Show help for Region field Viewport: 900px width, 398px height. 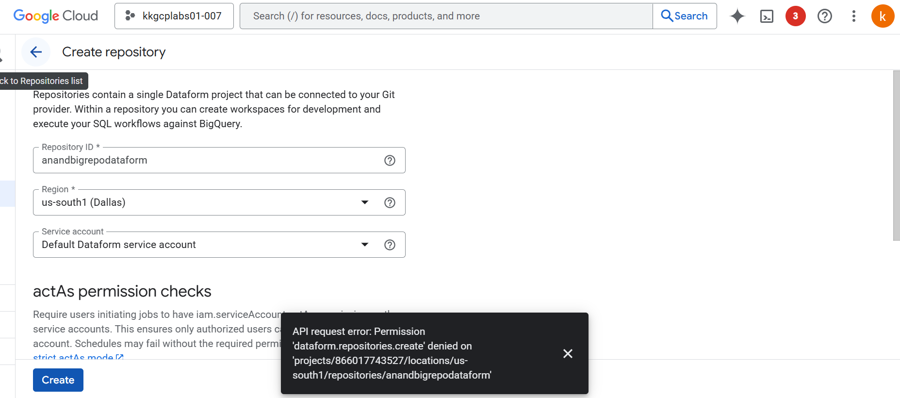tap(390, 203)
